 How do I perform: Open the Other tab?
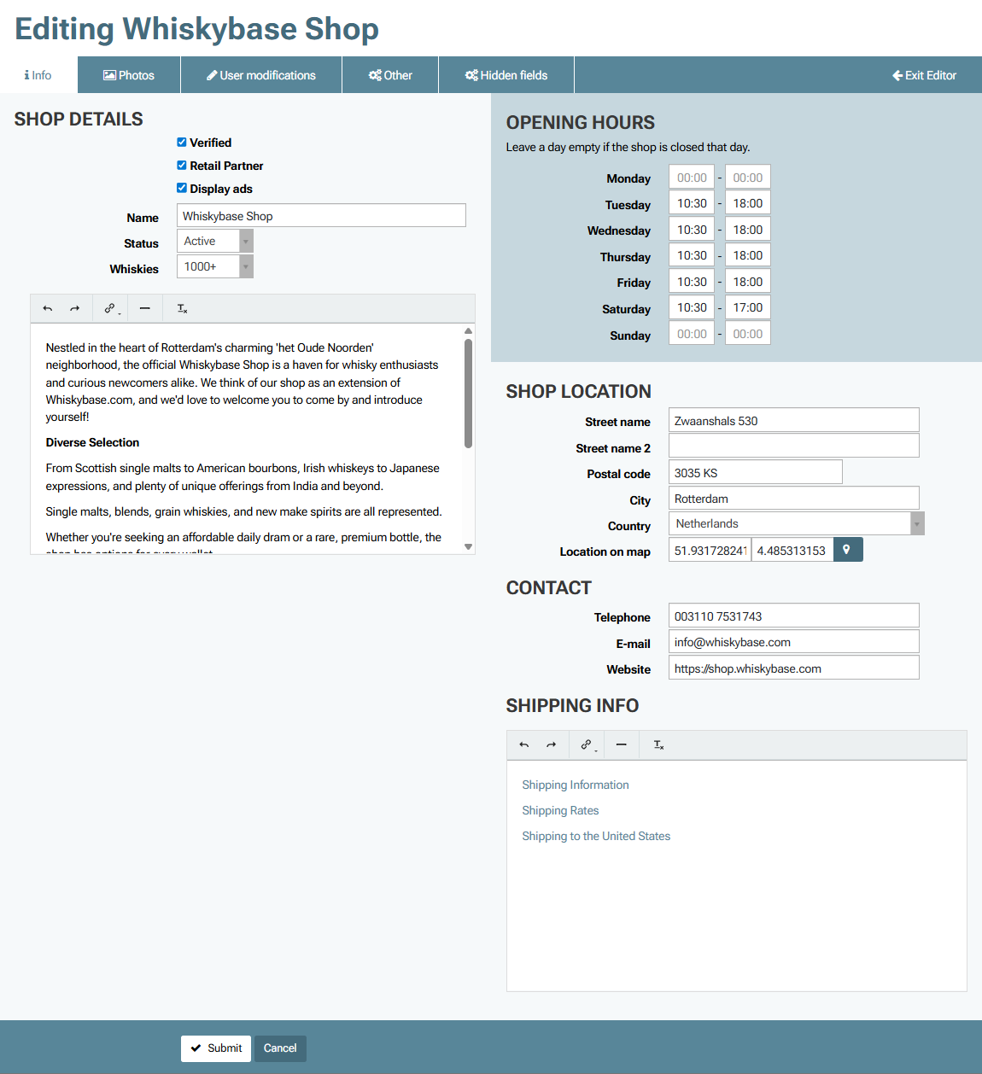[x=390, y=75]
